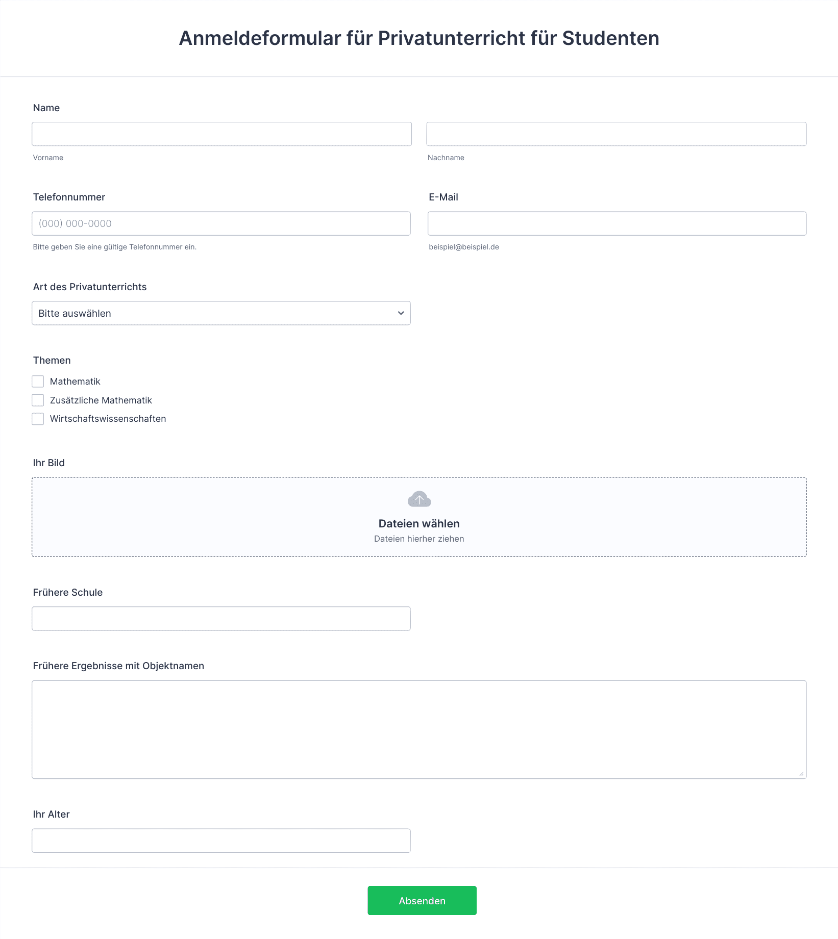Screen dimensions: 838x939
Task: Toggle Zusätzliche Mathematik checkbox
Action: pos(38,400)
